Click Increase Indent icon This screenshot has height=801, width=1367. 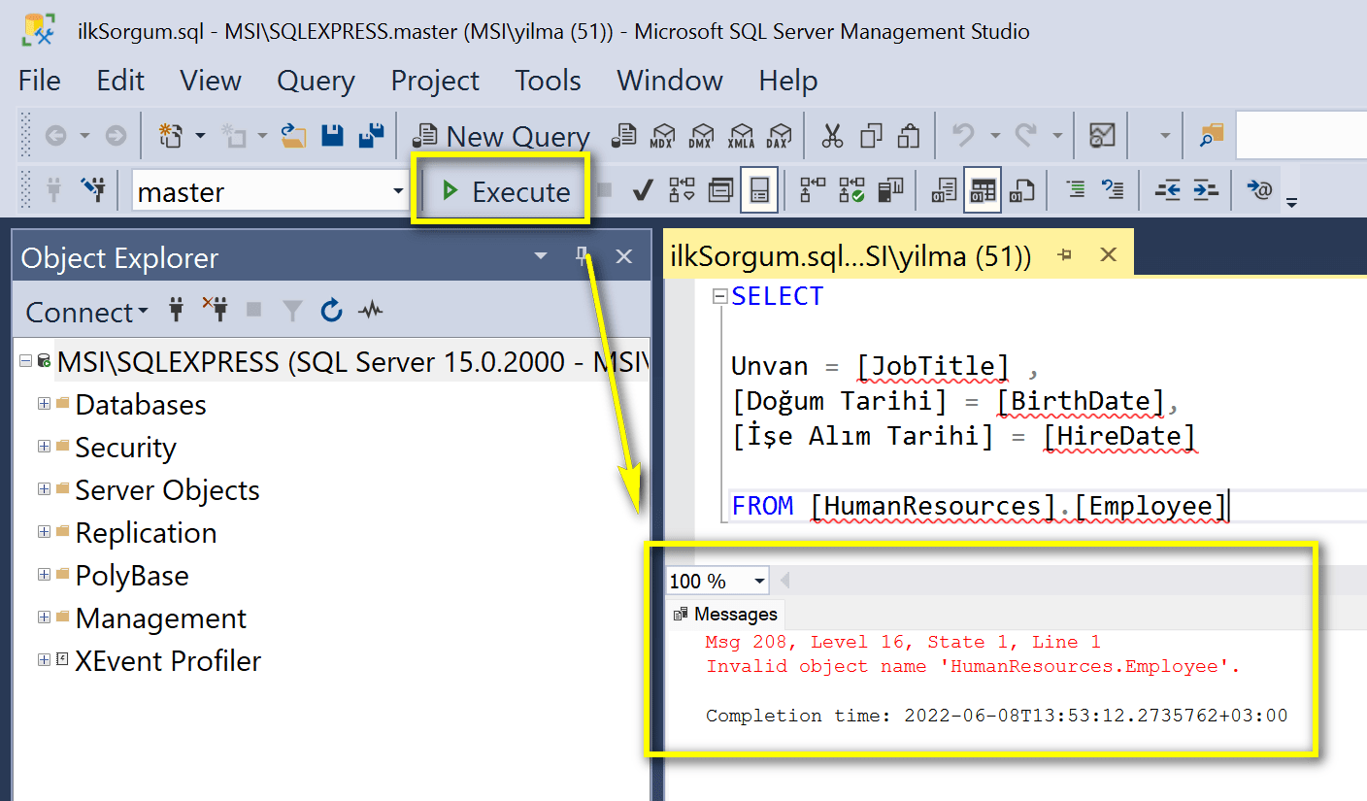coord(1205,191)
